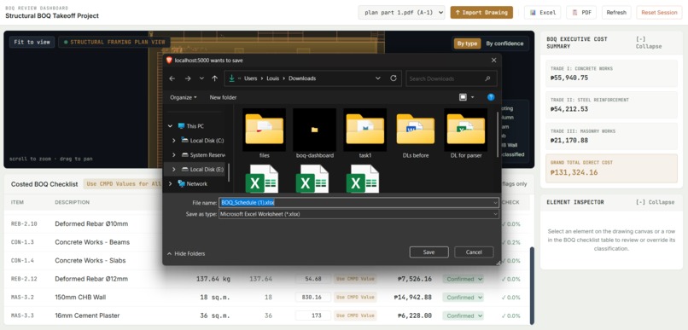Click the BOQ table vertical scrollbar
The width and height of the screenshot is (688, 330).
click(533, 286)
